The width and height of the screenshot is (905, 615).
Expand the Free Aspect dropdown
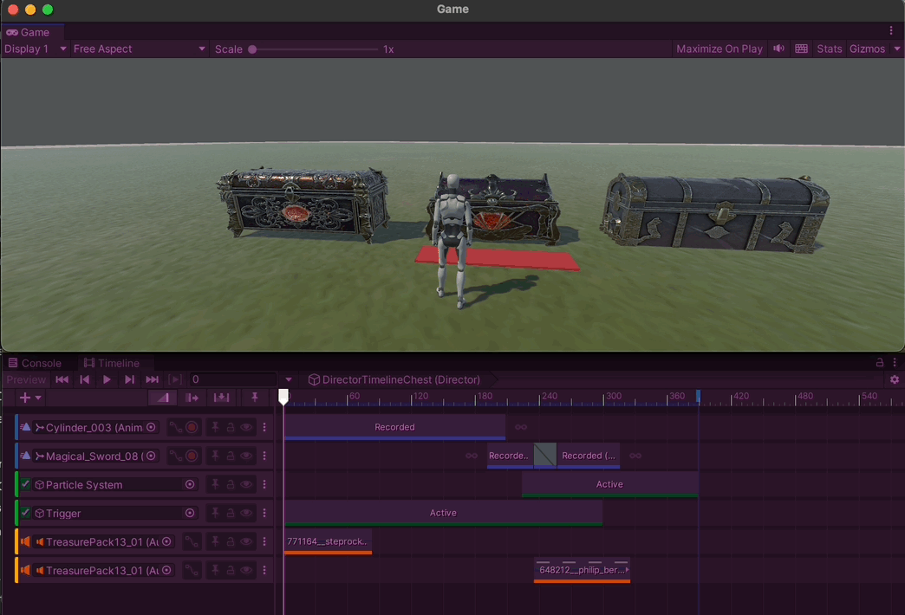click(x=139, y=49)
